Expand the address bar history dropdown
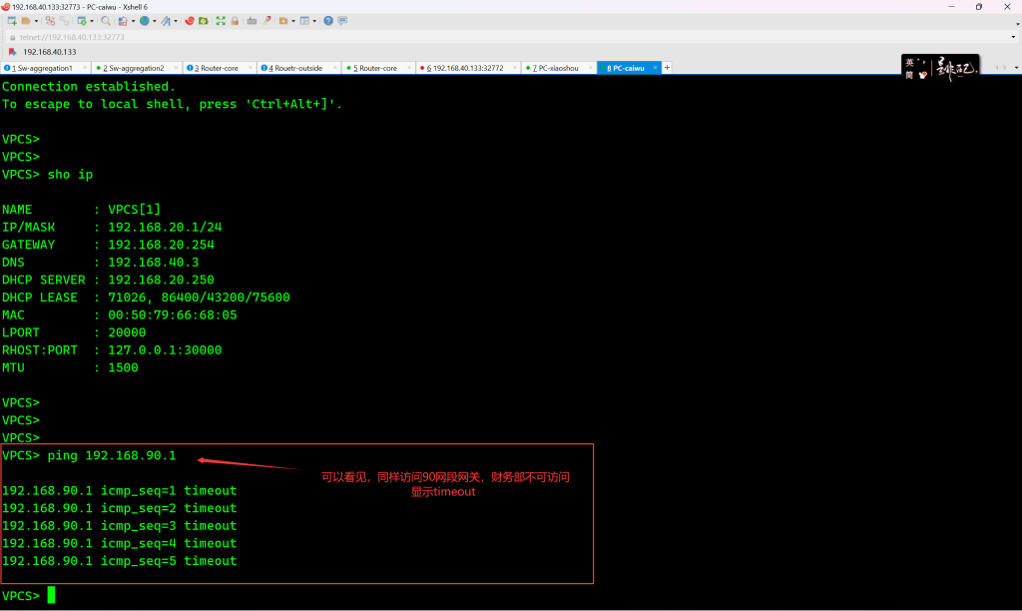1022x611 pixels. click(1014, 37)
